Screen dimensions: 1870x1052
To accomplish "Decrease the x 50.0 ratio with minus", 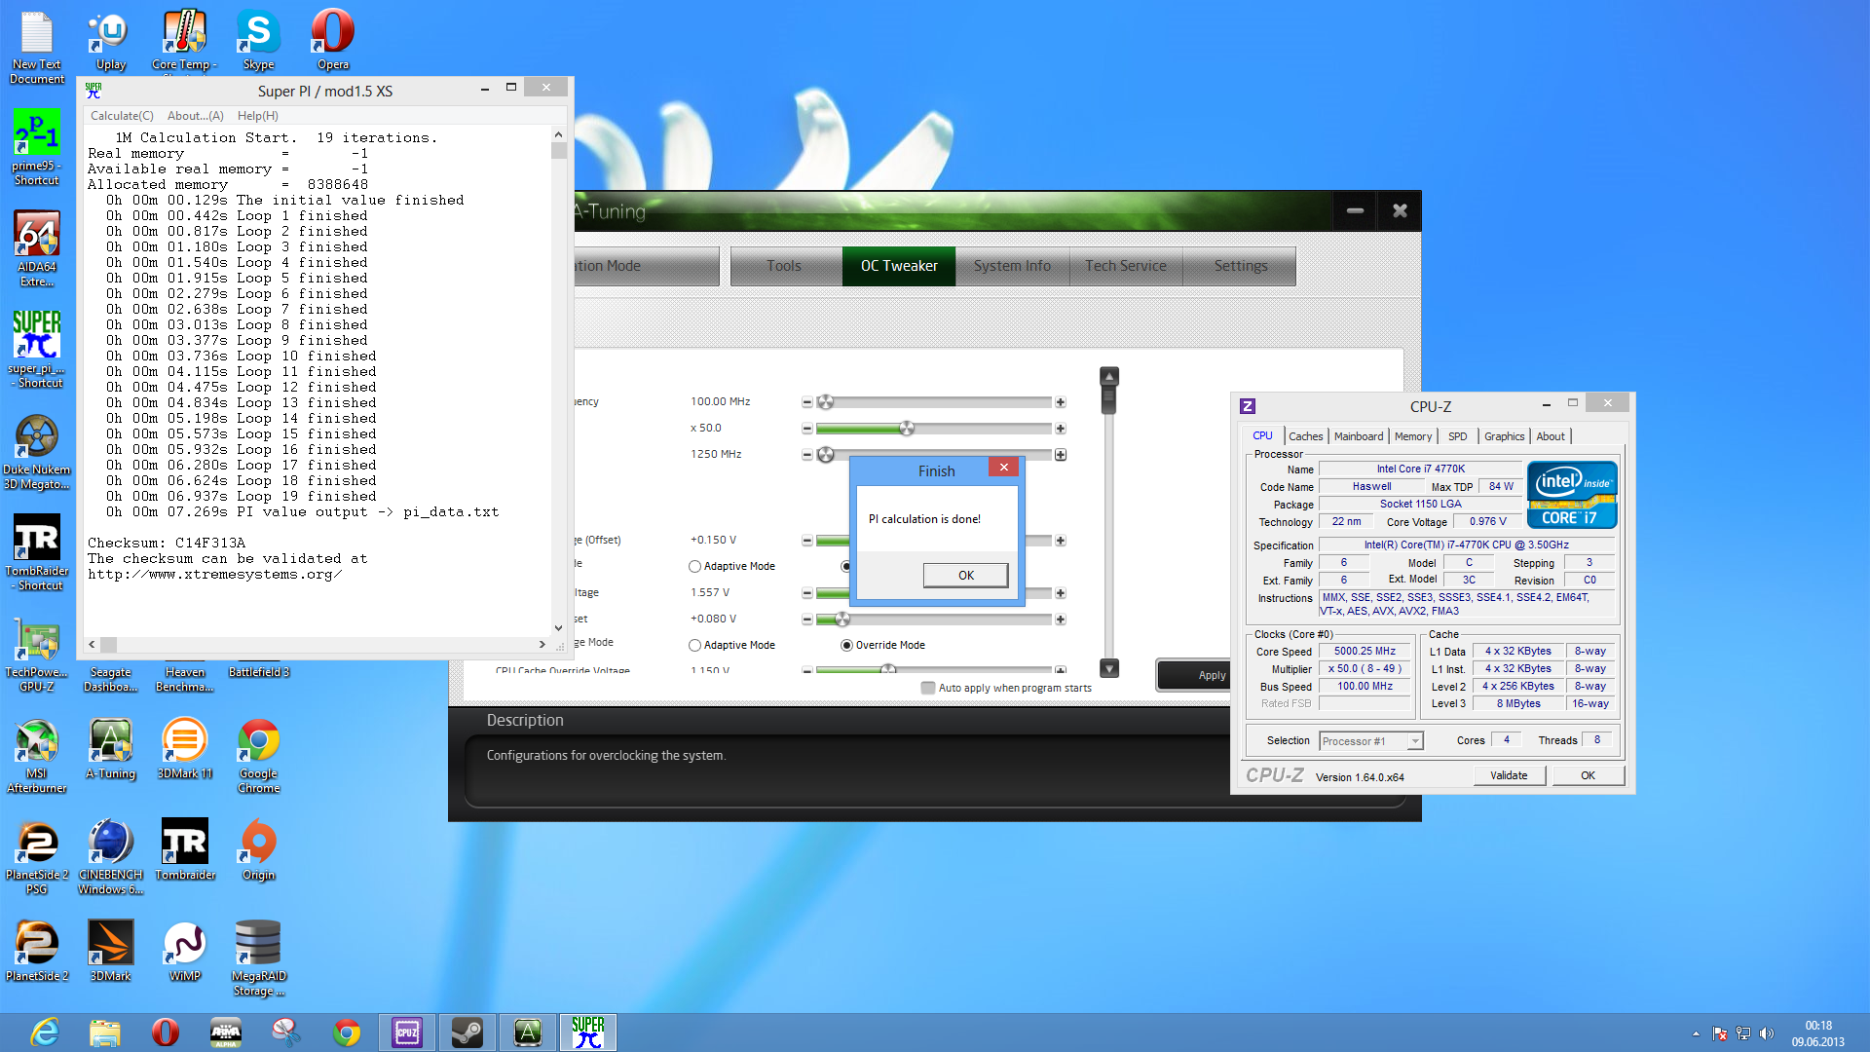I will pos(806,429).
